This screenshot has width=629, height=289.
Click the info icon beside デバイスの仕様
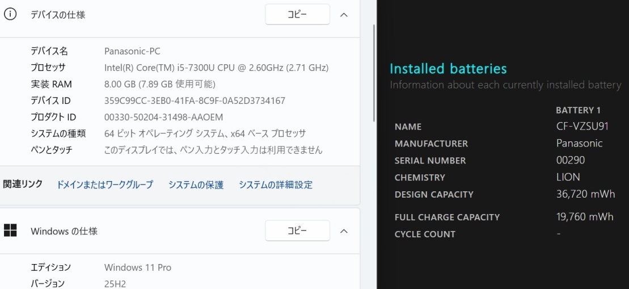10,15
